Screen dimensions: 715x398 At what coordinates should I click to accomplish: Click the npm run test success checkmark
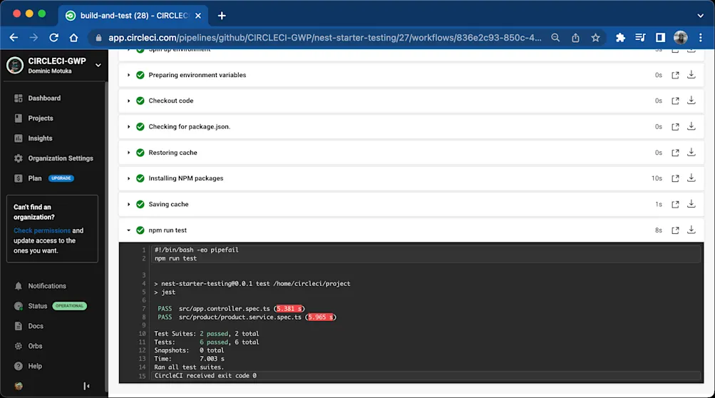[140, 230]
